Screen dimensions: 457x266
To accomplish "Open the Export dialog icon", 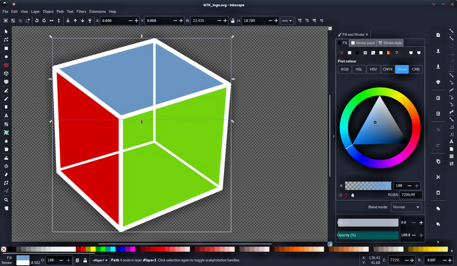I will pyautogui.click(x=438, y=65).
